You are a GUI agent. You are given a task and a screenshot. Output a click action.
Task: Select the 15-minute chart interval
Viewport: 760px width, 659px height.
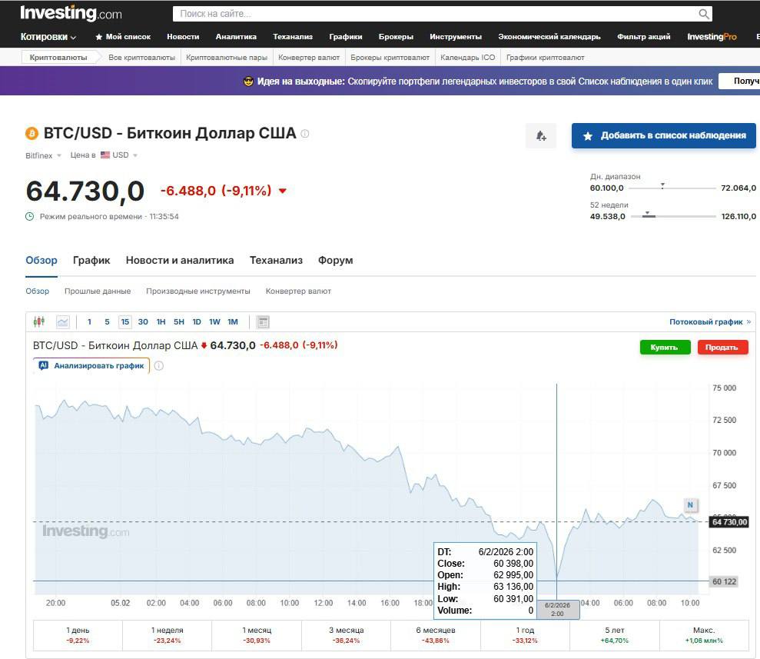click(x=124, y=322)
